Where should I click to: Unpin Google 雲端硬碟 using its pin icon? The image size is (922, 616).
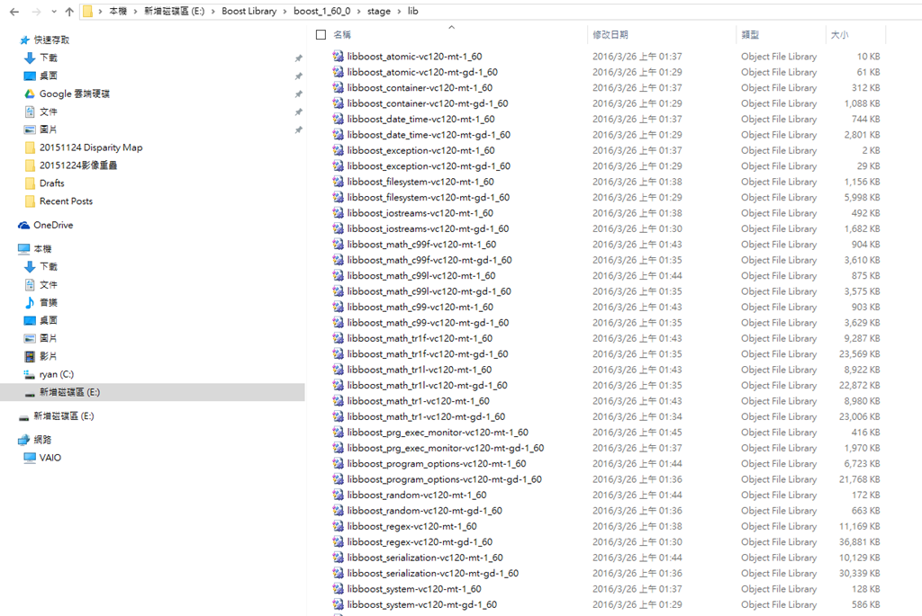click(299, 94)
